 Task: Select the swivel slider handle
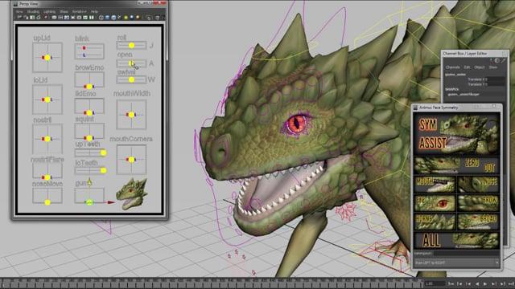(x=131, y=79)
